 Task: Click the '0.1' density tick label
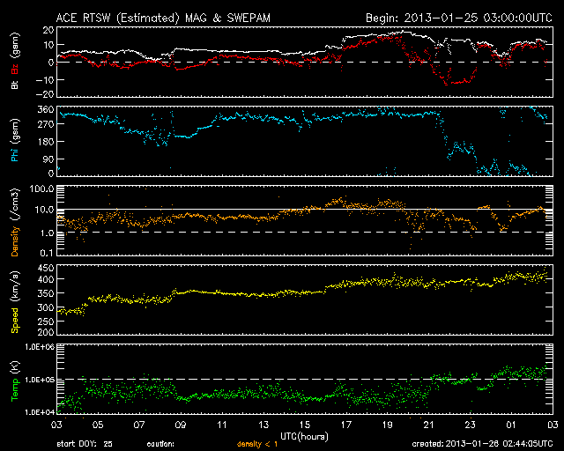coord(47,253)
